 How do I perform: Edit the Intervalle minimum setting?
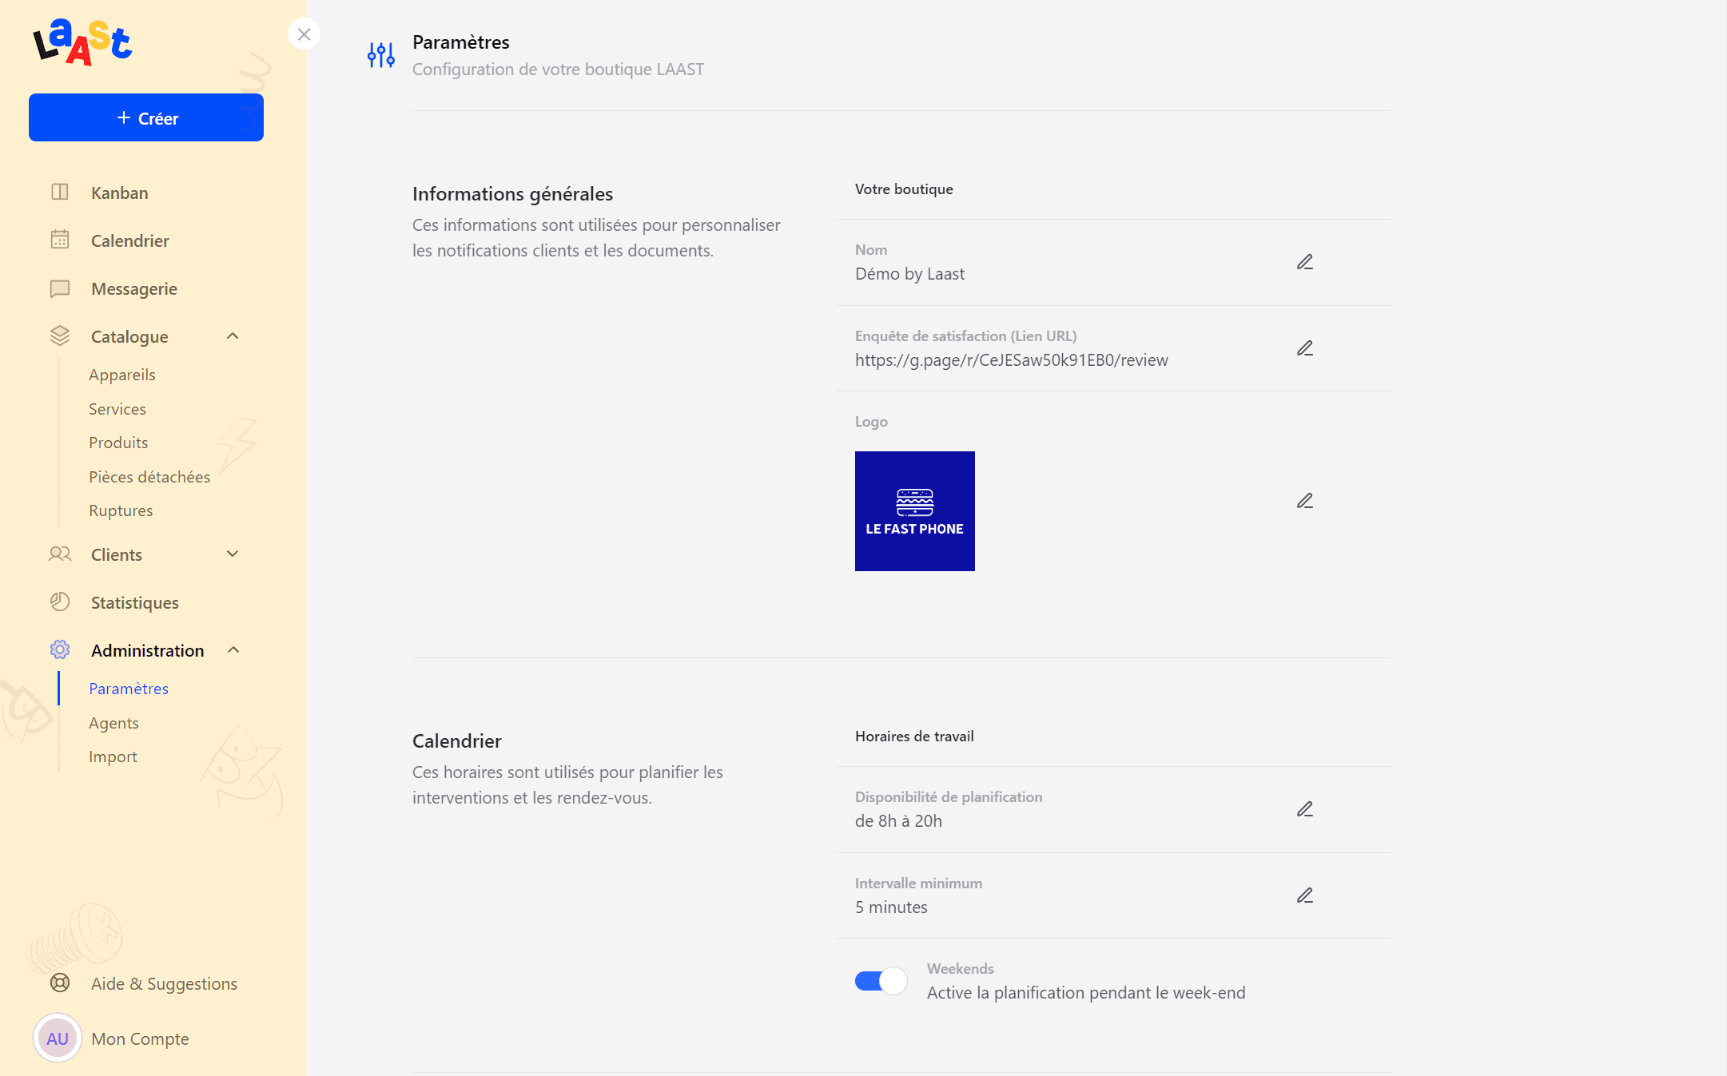(x=1304, y=895)
